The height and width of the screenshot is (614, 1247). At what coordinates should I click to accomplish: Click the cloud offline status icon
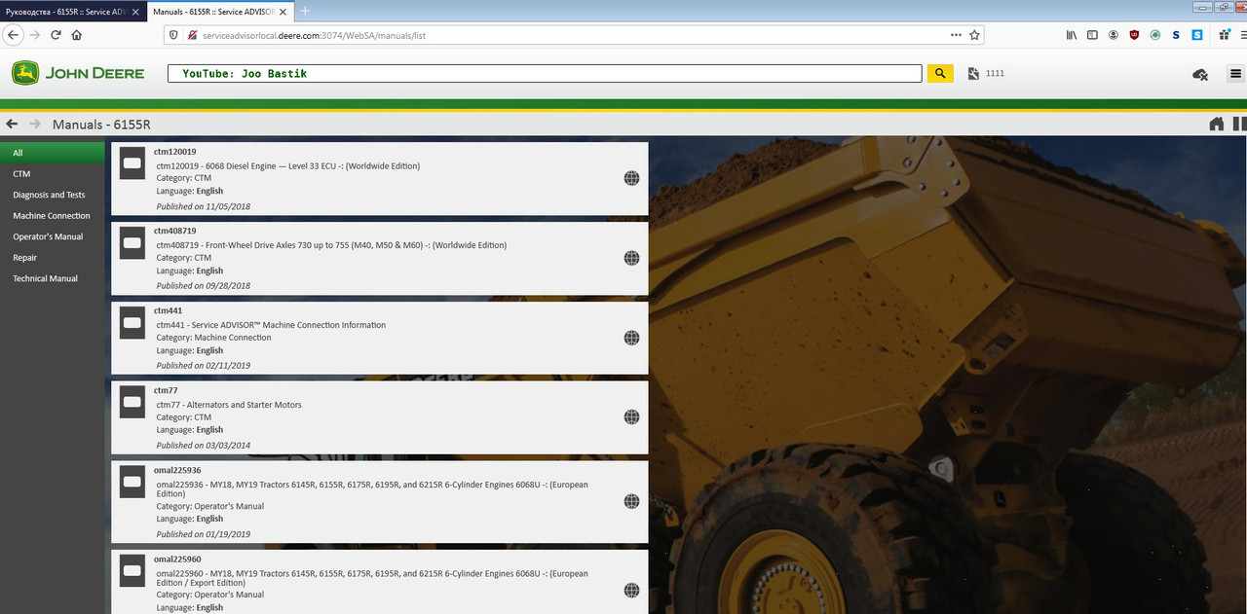pos(1200,74)
